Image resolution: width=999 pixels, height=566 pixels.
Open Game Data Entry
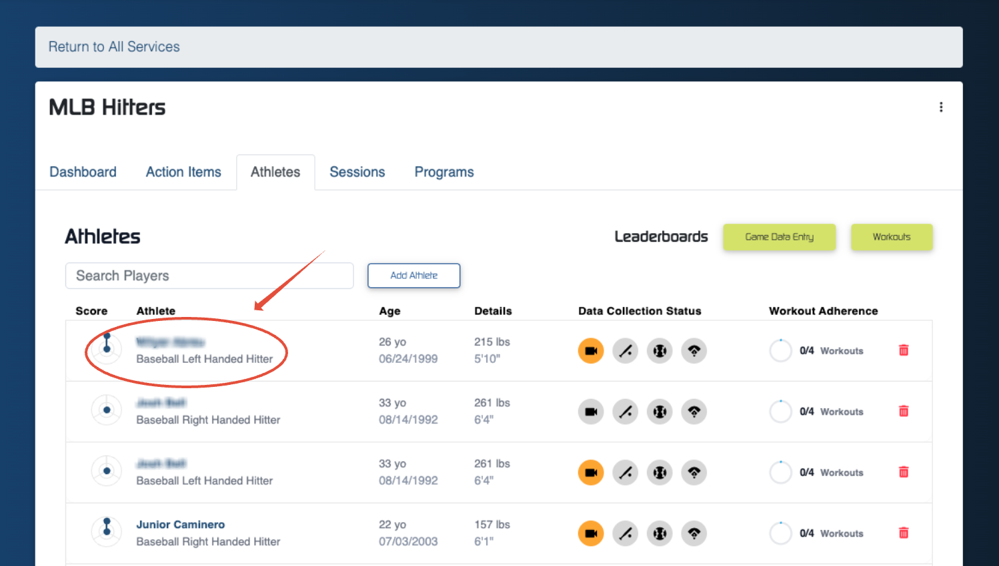(779, 237)
